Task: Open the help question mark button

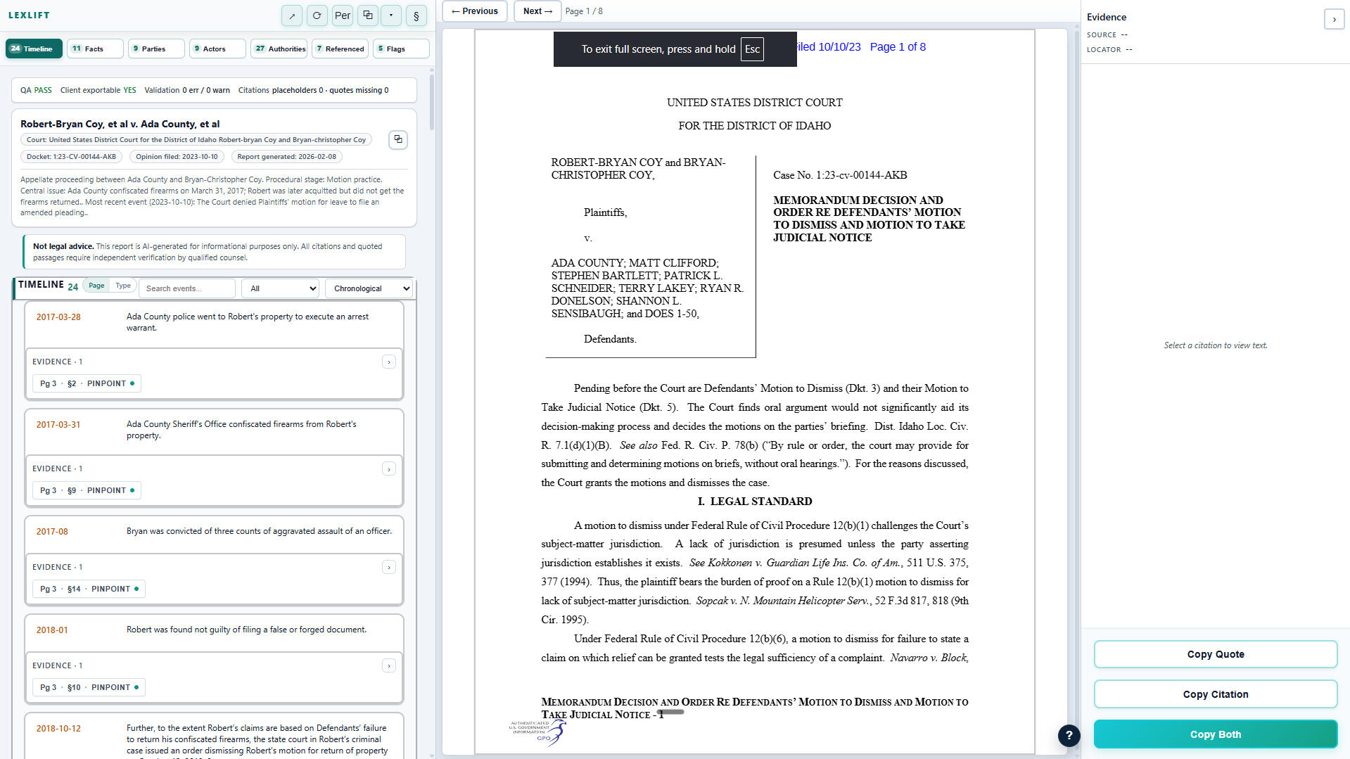Action: [x=1069, y=735]
